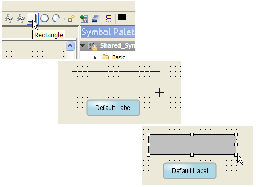
Task: Select the ellipse drawing tool
Action: click(44, 18)
